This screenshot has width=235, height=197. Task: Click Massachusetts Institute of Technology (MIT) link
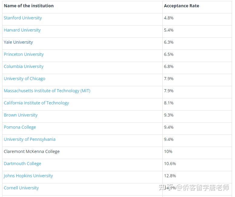tap(47, 91)
